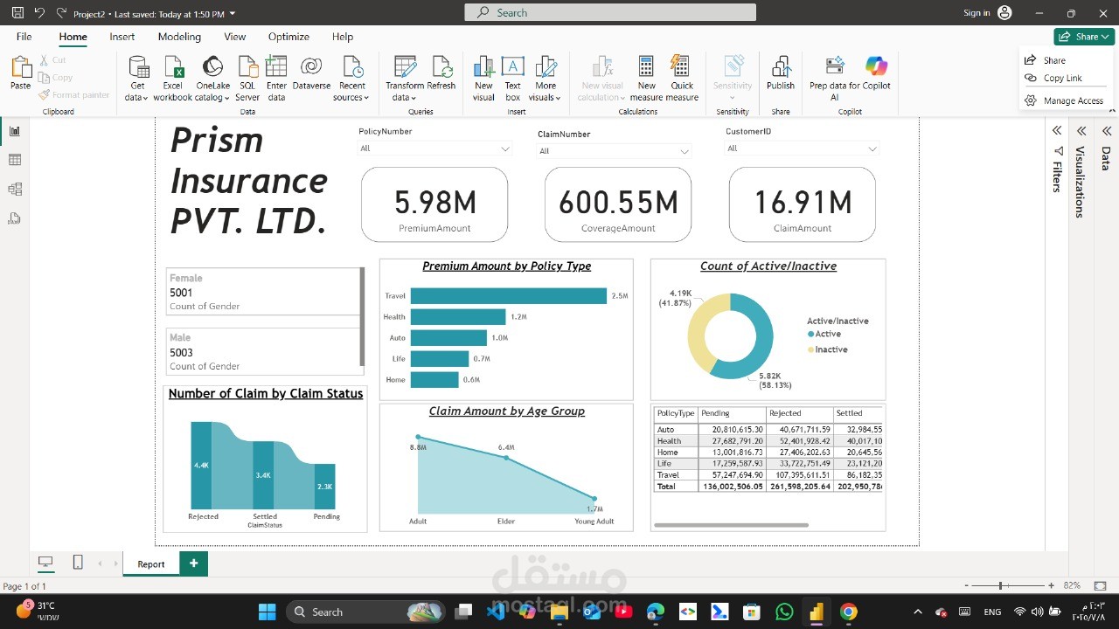Image resolution: width=1119 pixels, height=629 pixels.
Task: Open the ClaimNumber slicer dropdown
Action: tap(684, 151)
